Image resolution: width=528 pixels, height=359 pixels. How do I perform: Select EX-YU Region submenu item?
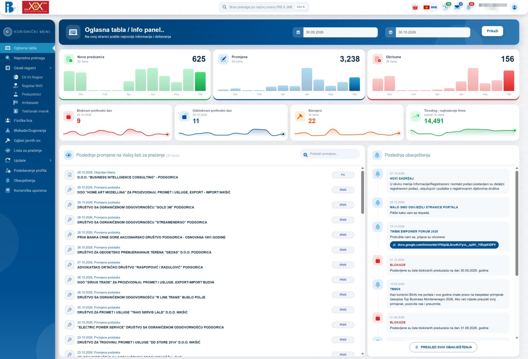[32, 77]
